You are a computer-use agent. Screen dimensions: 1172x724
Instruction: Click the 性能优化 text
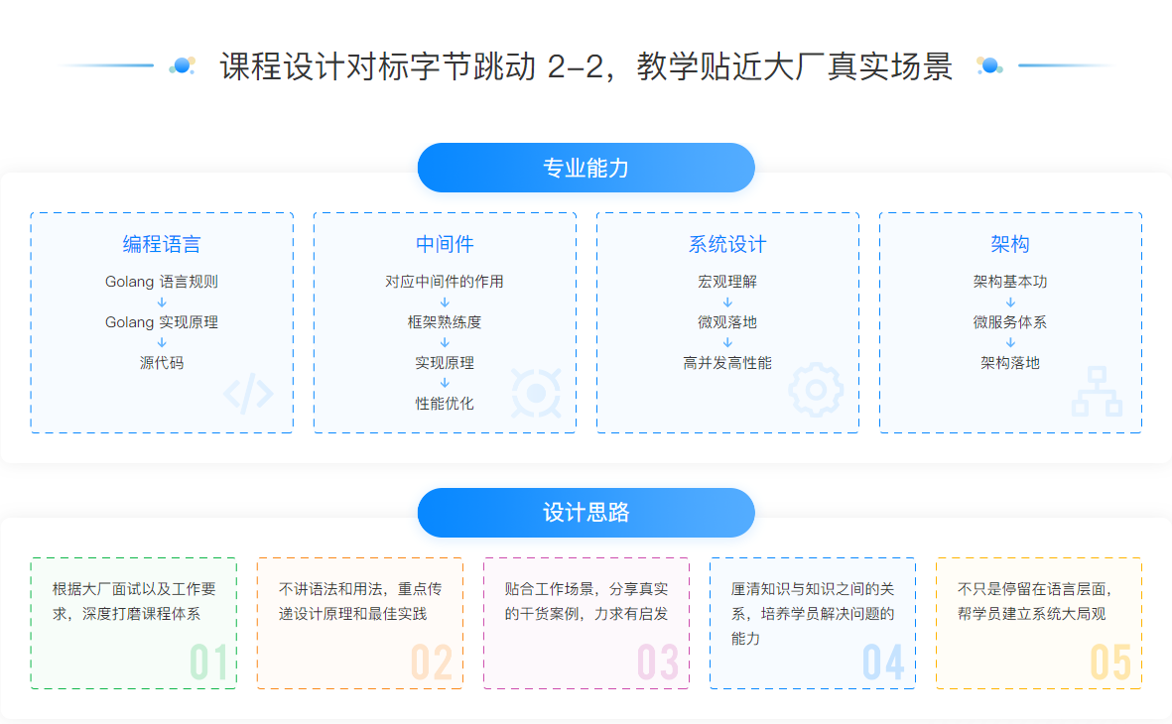coord(445,404)
